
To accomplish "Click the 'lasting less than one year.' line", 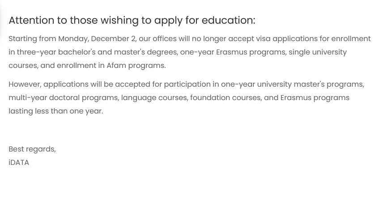I will [56, 111].
